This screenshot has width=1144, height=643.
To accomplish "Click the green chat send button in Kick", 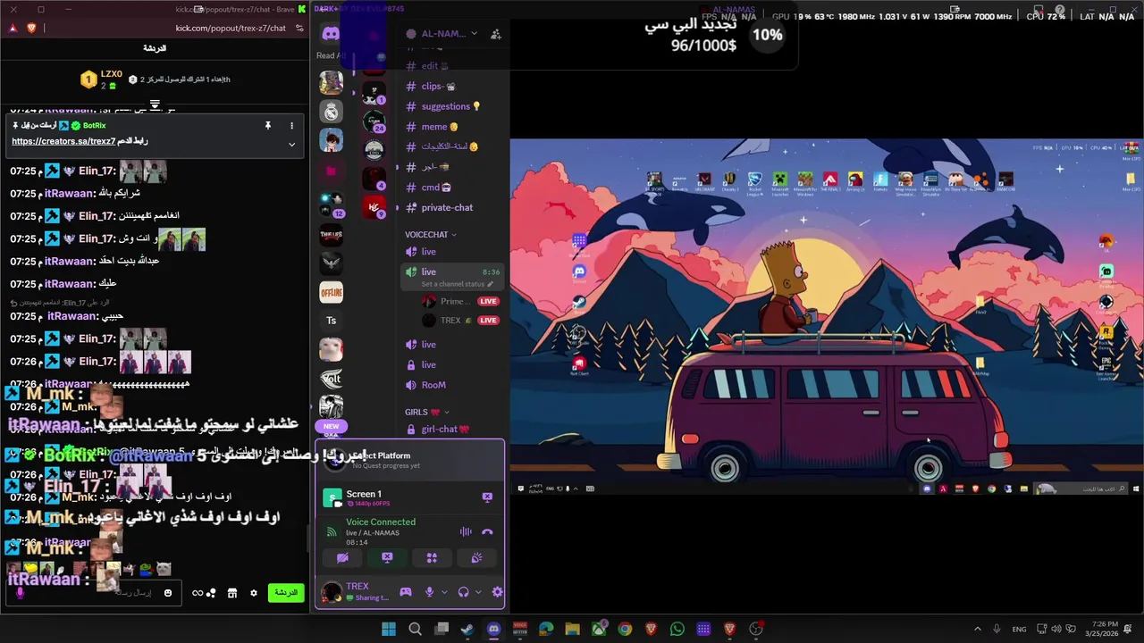I will point(286,592).
